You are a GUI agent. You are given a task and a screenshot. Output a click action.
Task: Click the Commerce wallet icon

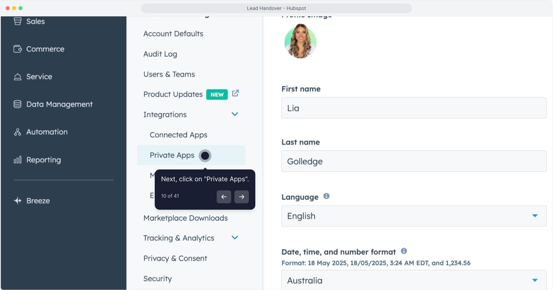click(17, 49)
